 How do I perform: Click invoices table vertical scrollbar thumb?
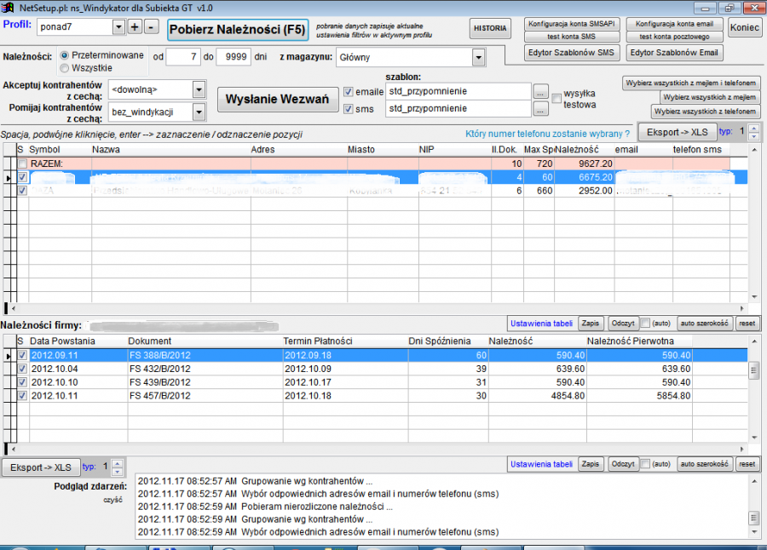tap(754, 370)
